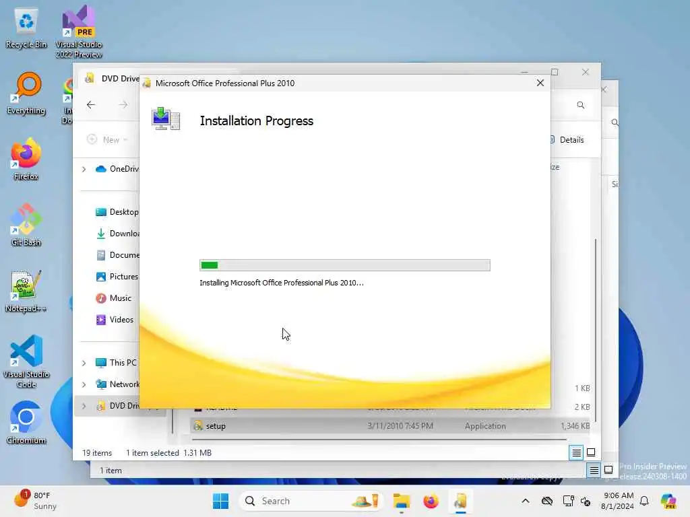Open File Explorer from the taskbar
The width and height of the screenshot is (690, 517).
402,501
